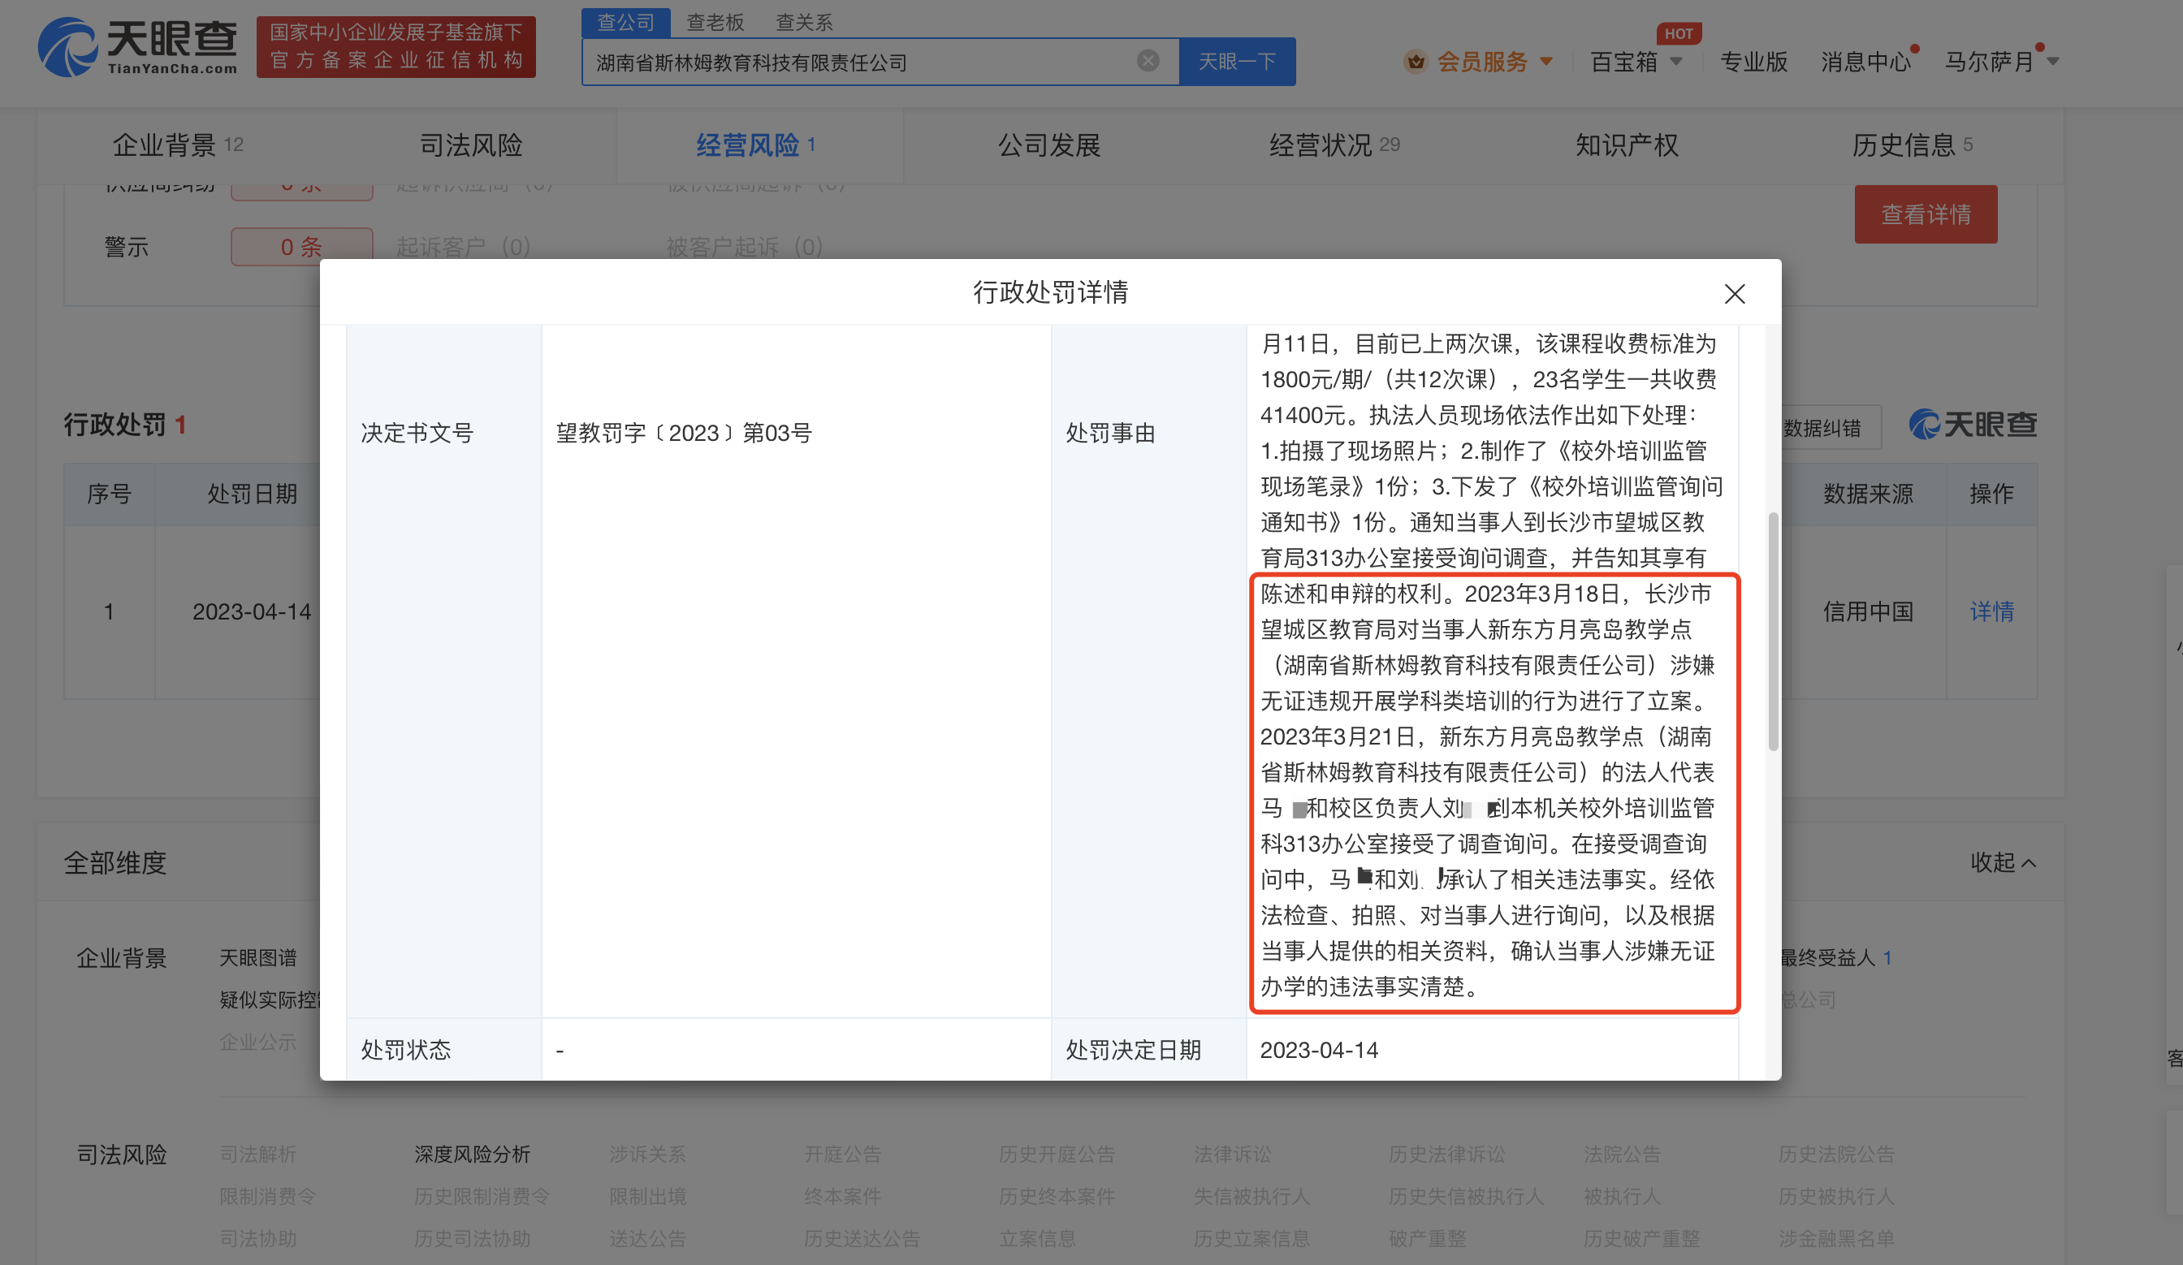Click the 数据纠错 correction button

(x=1824, y=426)
